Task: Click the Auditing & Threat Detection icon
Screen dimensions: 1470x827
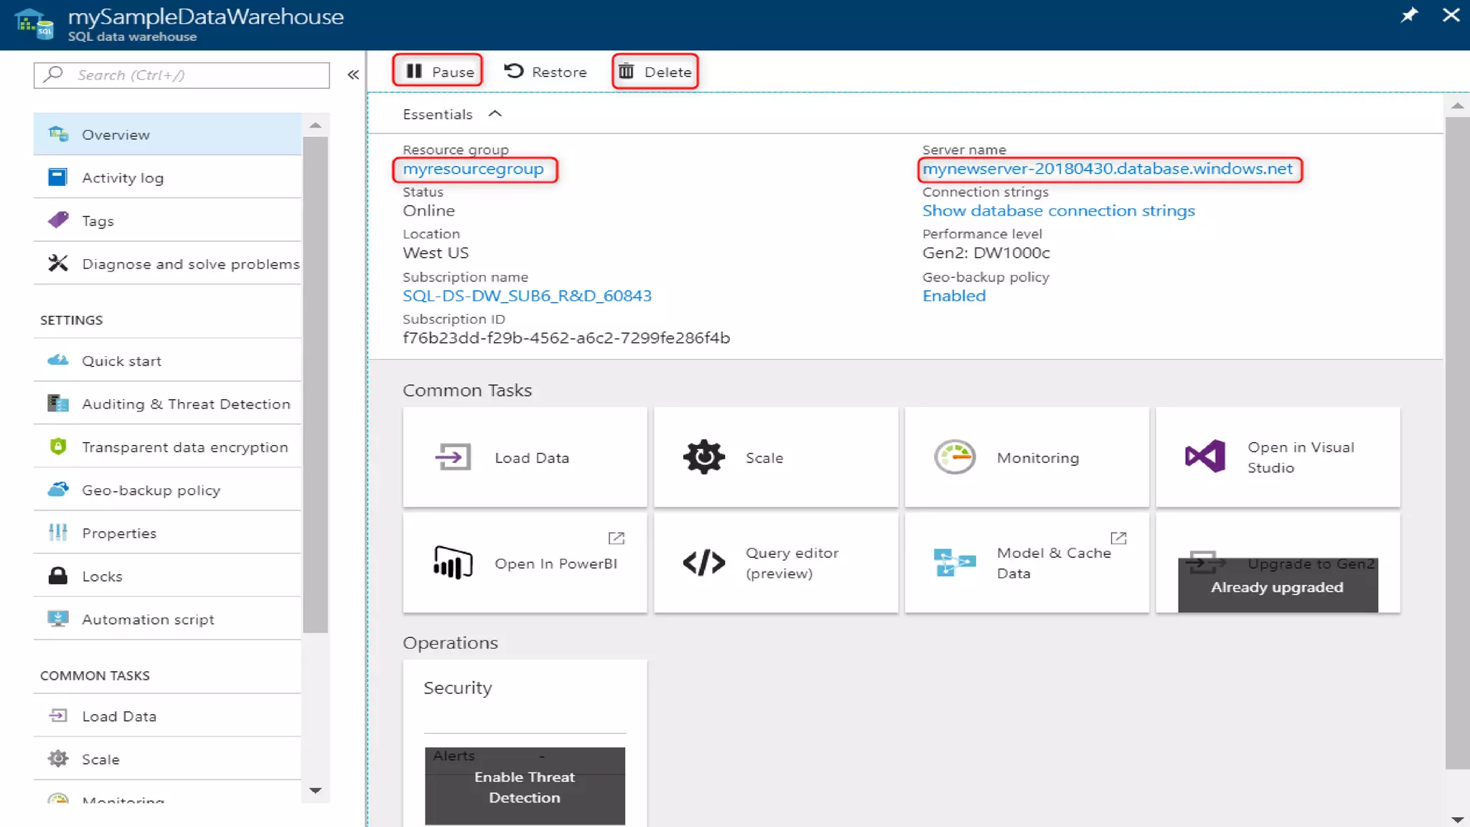Action: coord(58,403)
